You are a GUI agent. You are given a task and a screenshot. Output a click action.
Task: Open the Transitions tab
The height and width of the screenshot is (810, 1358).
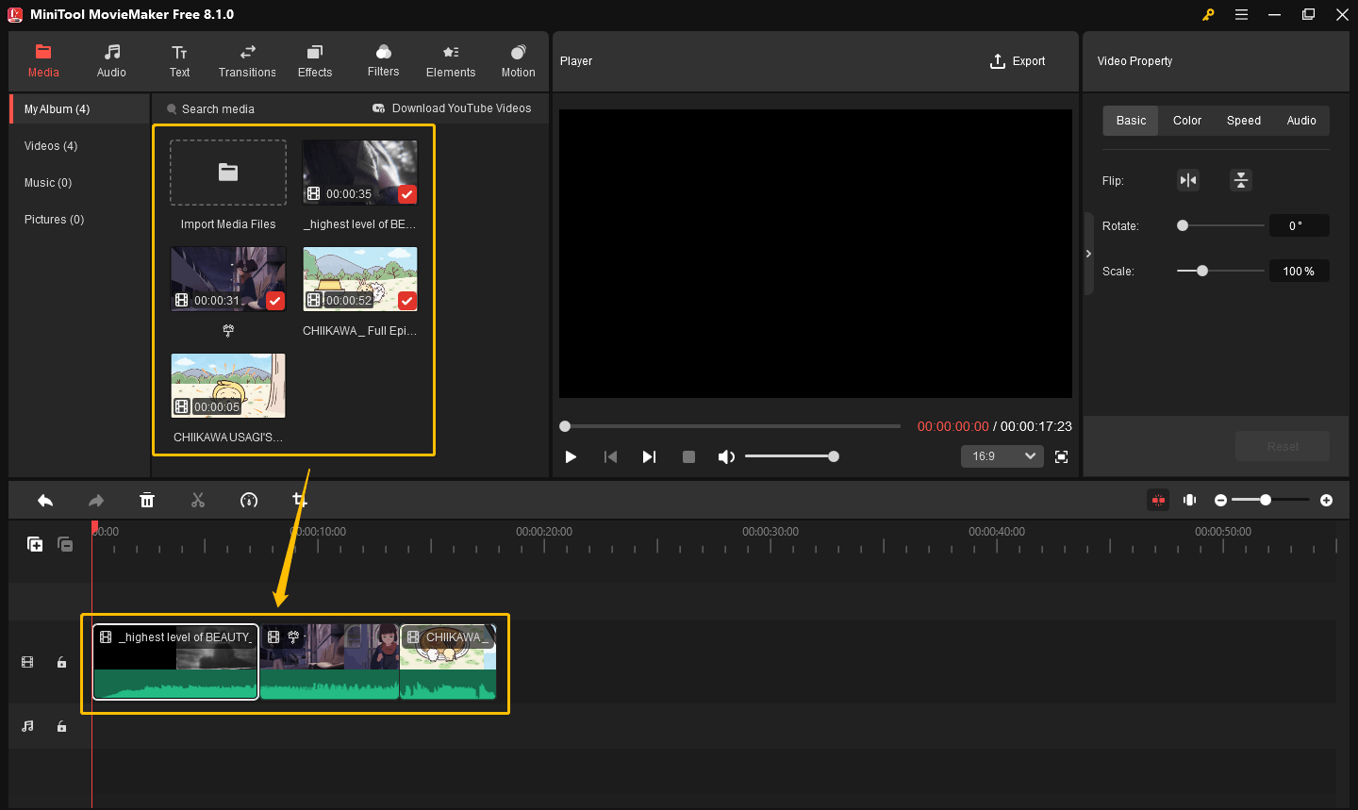pyautogui.click(x=247, y=60)
